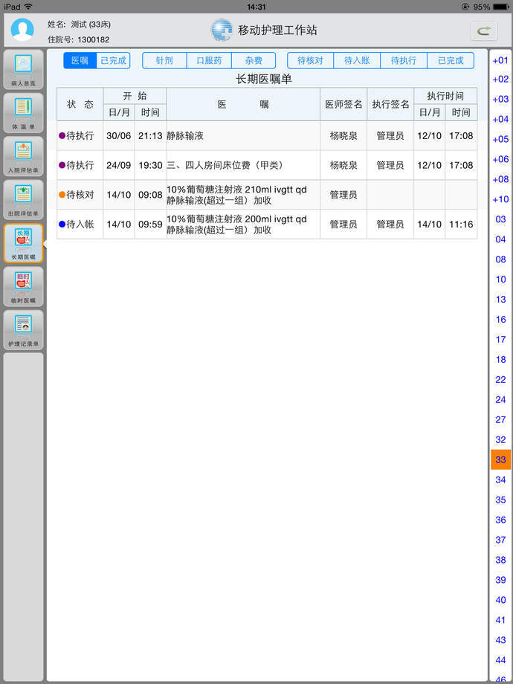Screen dimensions: 513x684
Task: Select bed +02 in bed list
Action: pyautogui.click(x=501, y=80)
